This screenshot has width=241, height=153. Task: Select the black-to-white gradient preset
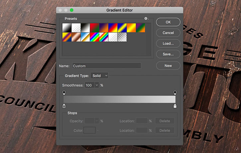point(67,28)
